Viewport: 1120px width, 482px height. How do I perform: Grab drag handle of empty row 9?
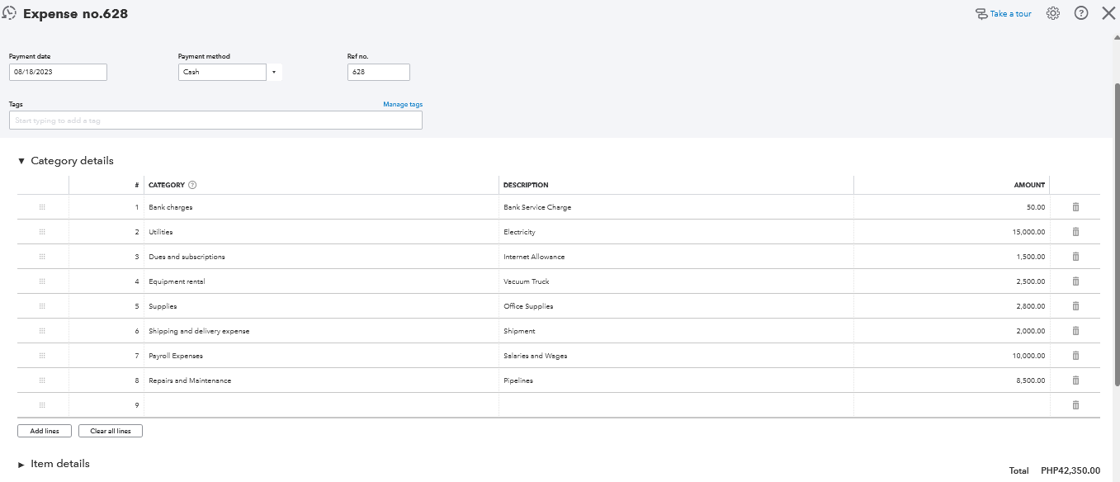[x=42, y=405]
